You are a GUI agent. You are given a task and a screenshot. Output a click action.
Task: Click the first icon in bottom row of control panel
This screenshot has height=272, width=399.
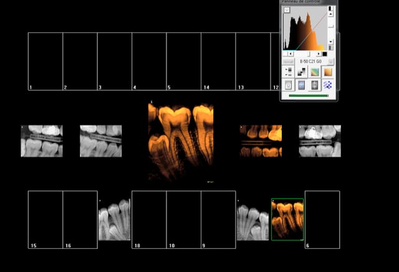coord(289,85)
